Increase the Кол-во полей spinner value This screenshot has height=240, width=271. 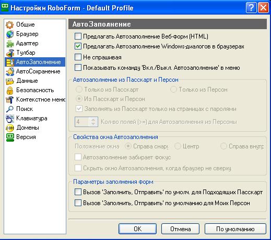[93, 120]
